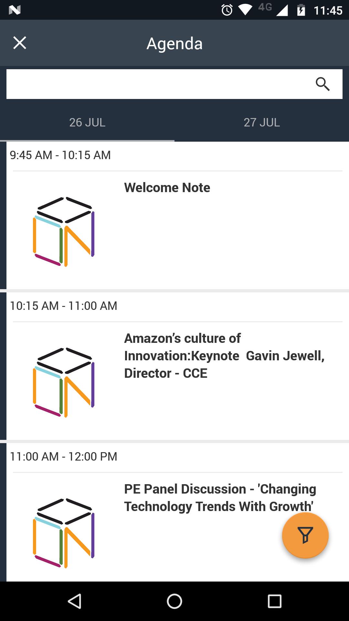Close the Agenda screen with X
Screen dimensions: 349x621
click(x=20, y=43)
